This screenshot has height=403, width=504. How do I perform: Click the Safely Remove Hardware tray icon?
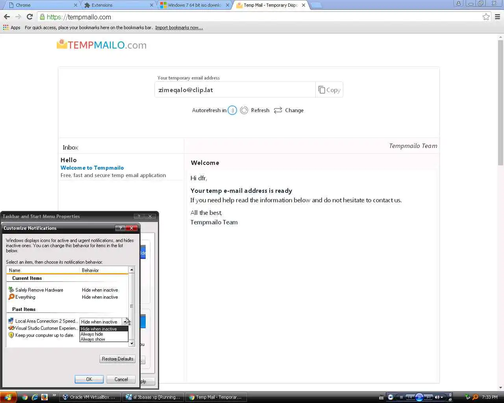tap(468, 397)
